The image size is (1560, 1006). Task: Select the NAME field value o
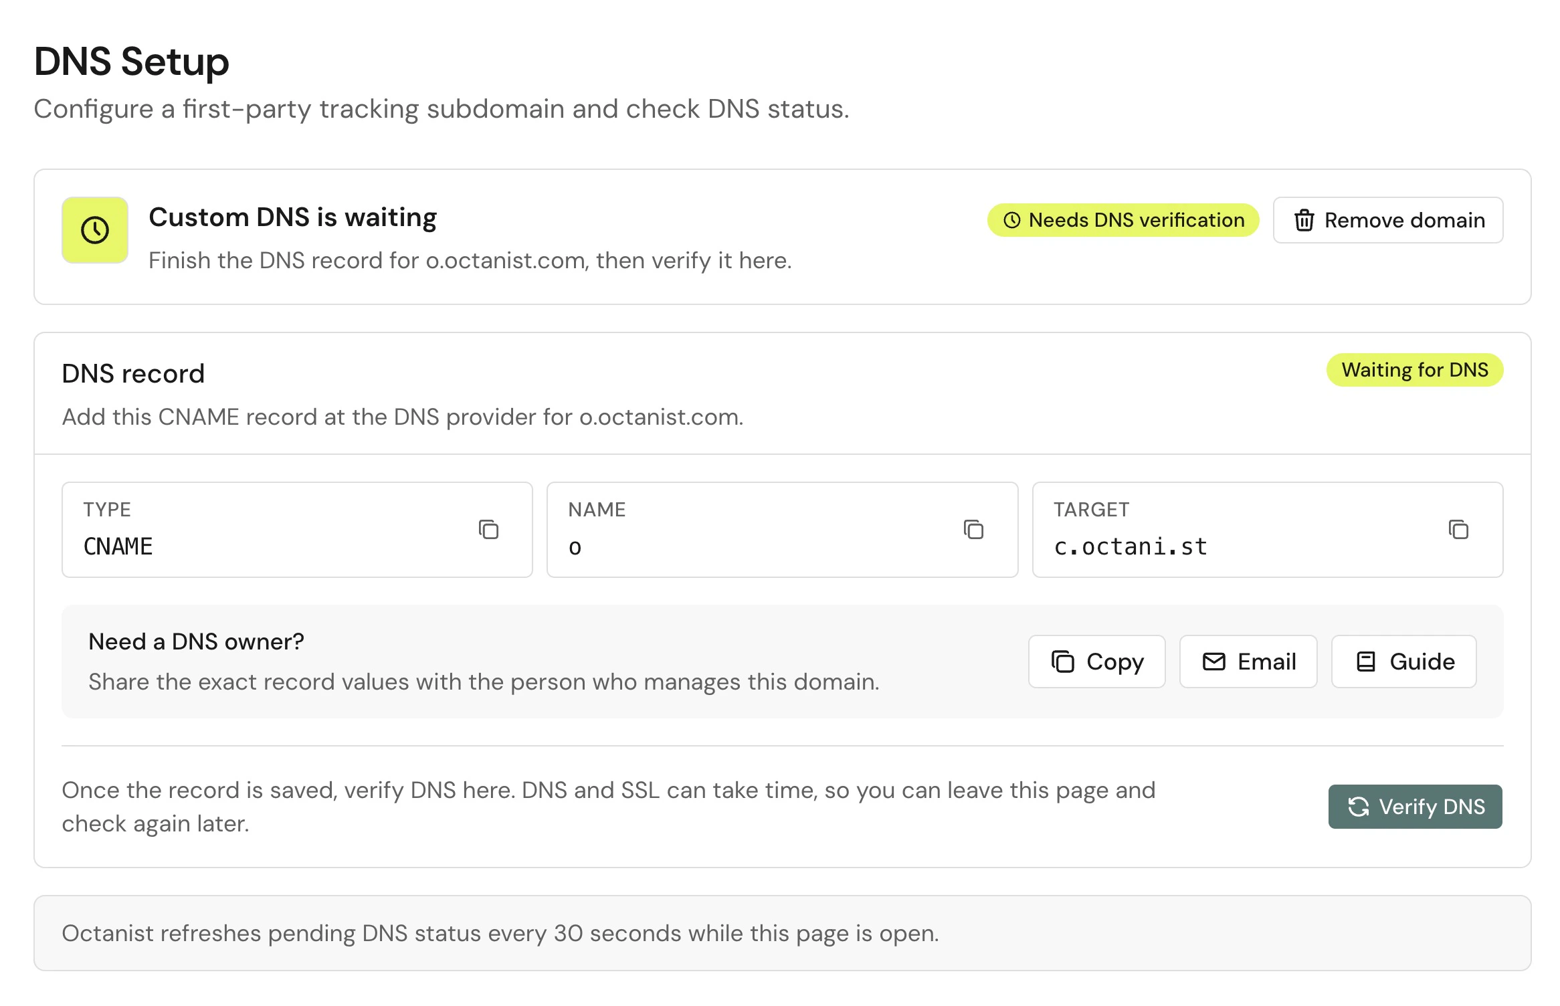(x=575, y=547)
